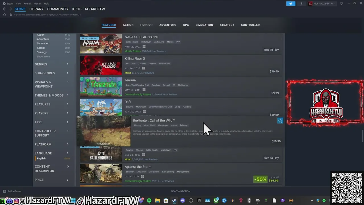
Task: Open OBS Studio from the taskbar
Action: pos(191,201)
